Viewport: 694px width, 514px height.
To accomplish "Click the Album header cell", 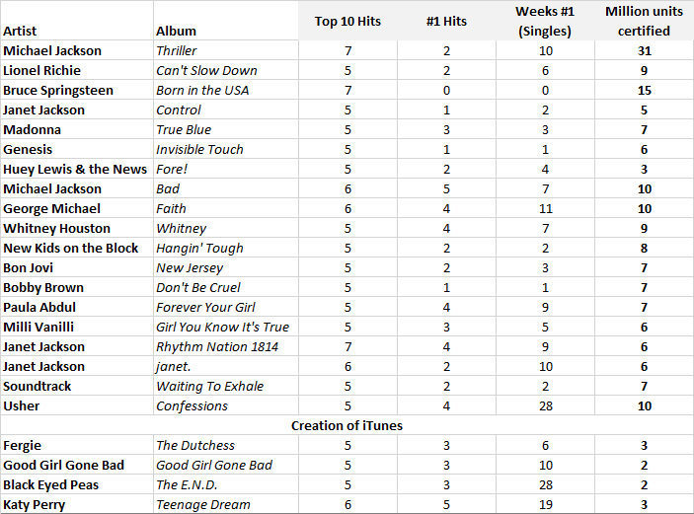I will [x=226, y=21].
